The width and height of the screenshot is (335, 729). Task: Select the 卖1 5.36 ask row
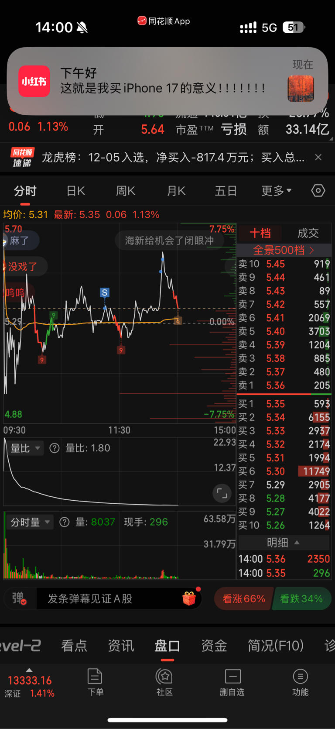tap(284, 385)
